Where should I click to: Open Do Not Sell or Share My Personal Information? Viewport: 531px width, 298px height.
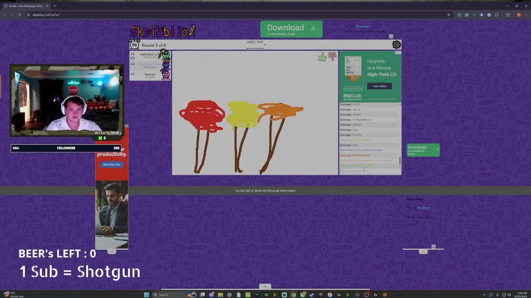coord(265,190)
